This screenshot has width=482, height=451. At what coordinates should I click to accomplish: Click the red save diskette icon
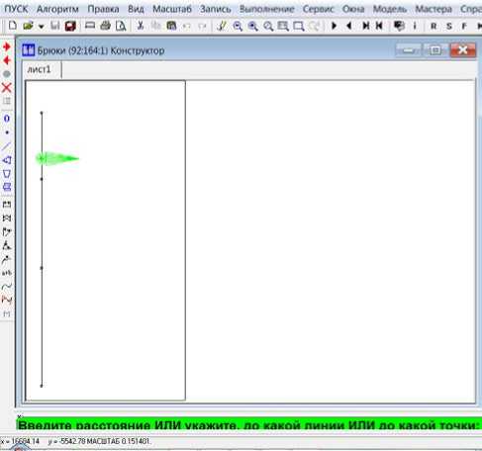(70, 26)
